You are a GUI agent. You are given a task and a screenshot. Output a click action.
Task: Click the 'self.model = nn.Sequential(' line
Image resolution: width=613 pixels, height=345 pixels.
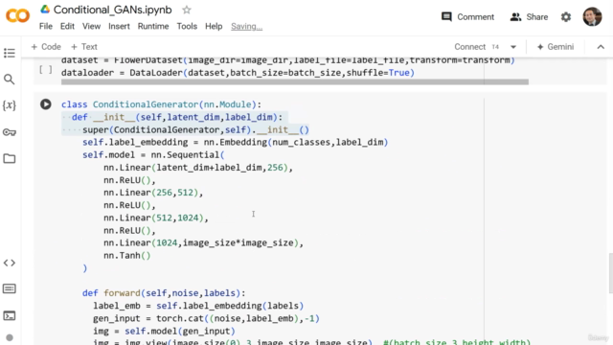tap(153, 155)
